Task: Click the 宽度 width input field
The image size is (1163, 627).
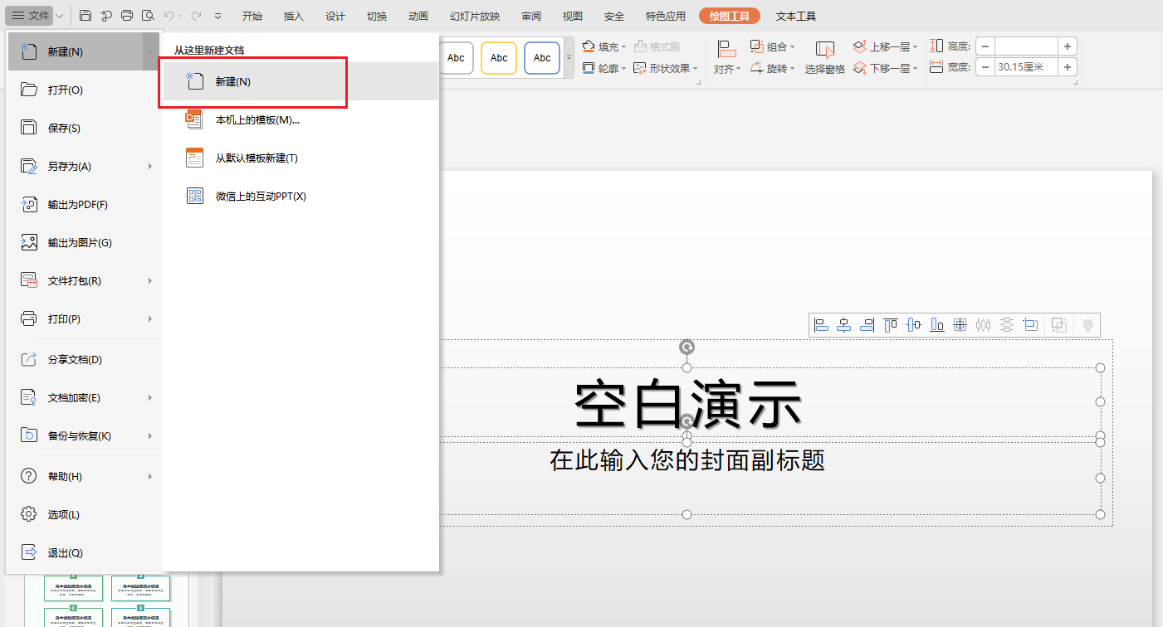Action: point(1026,67)
